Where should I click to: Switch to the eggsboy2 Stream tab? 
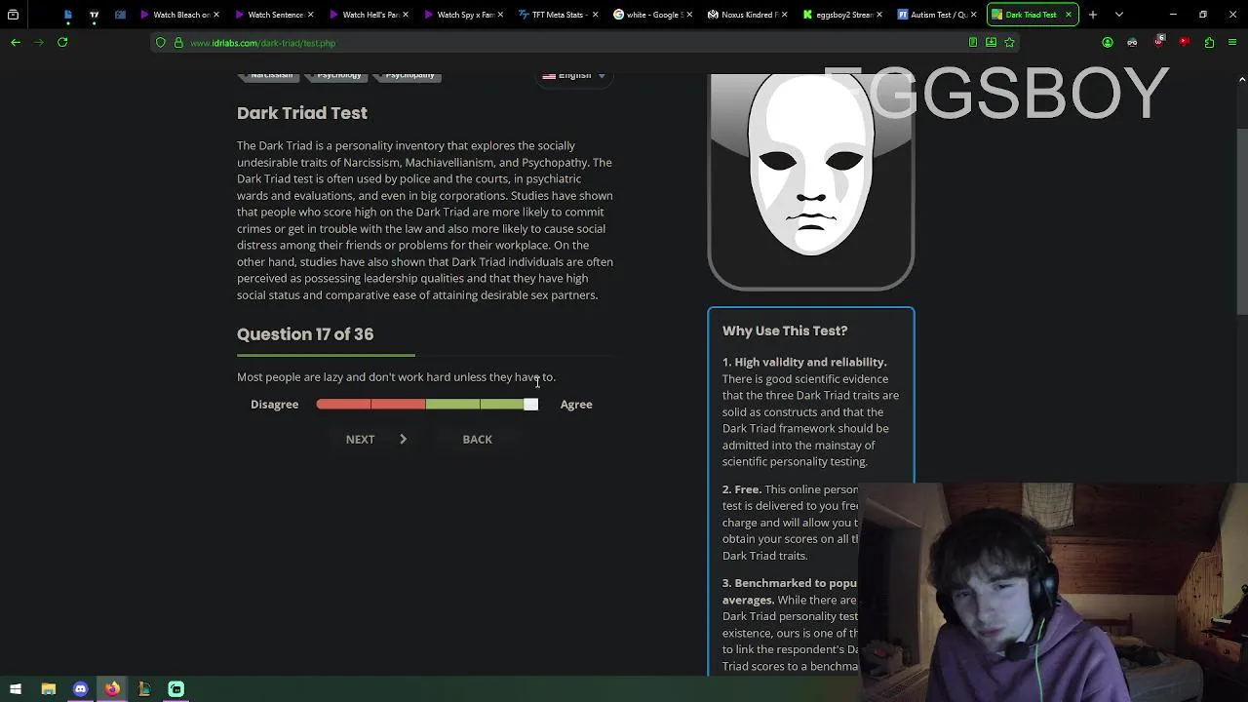843,15
